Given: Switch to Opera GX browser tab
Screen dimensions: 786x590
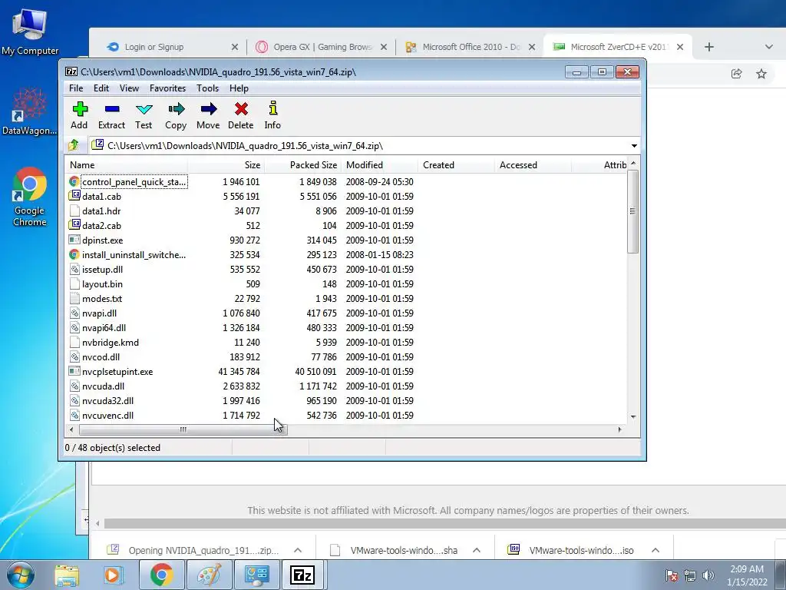Looking at the screenshot, I should 321,47.
